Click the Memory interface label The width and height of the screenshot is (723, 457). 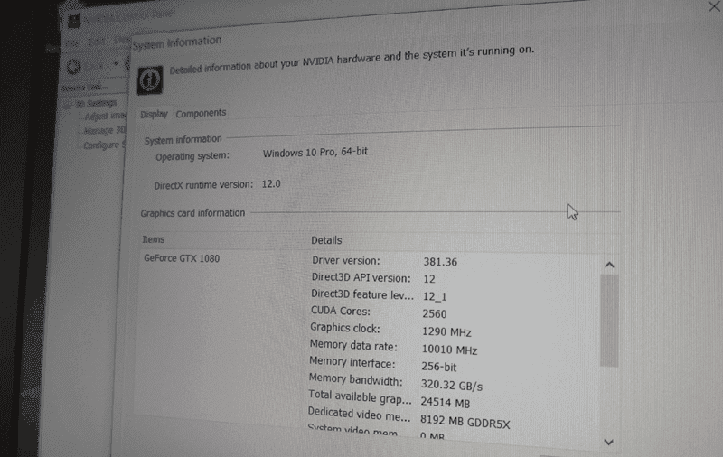coord(352,362)
